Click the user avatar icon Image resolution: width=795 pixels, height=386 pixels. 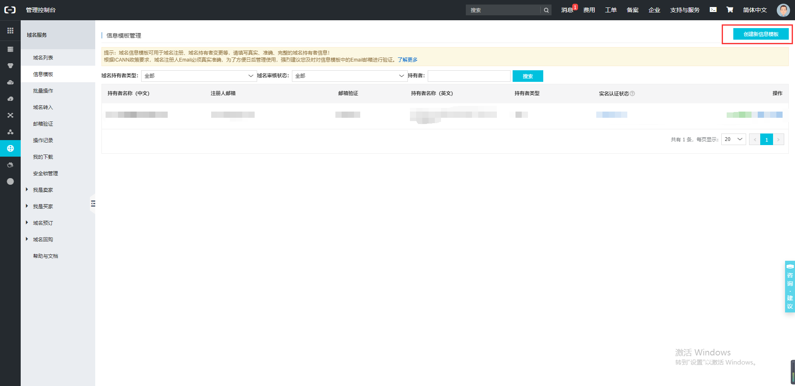[x=783, y=10]
